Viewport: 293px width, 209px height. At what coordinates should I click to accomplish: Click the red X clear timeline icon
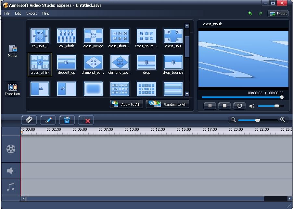pyautogui.click(x=86, y=120)
